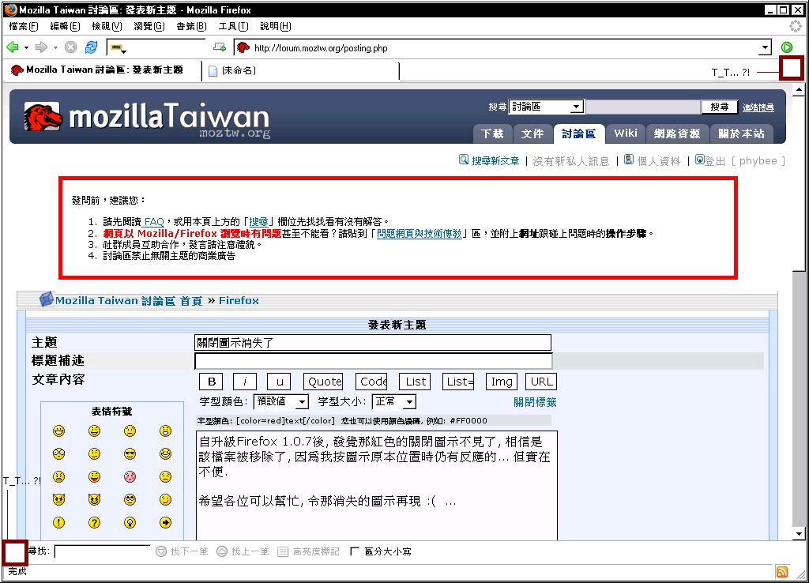Click the B bold formatting button
The height and width of the screenshot is (583, 809).
(211, 382)
